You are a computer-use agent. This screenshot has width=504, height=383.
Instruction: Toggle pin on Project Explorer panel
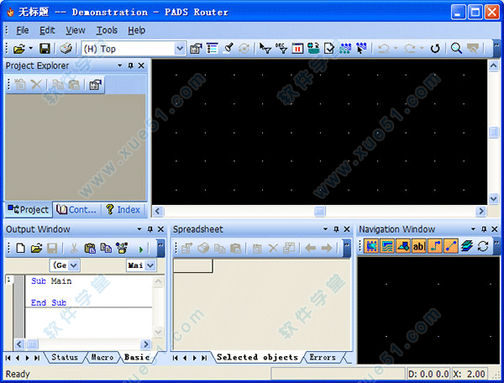(130, 66)
